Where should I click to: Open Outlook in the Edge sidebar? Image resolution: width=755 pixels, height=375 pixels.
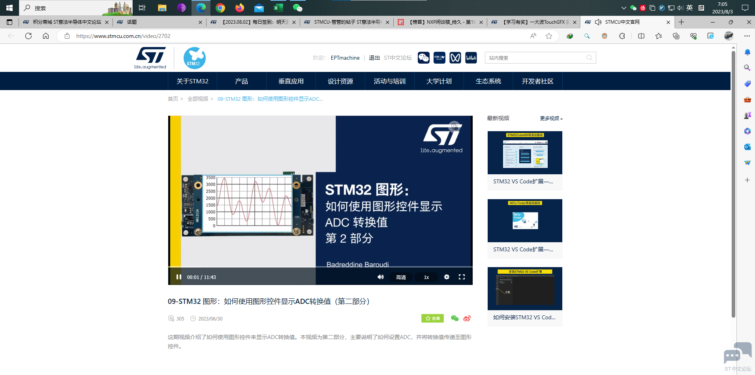pyautogui.click(x=747, y=147)
